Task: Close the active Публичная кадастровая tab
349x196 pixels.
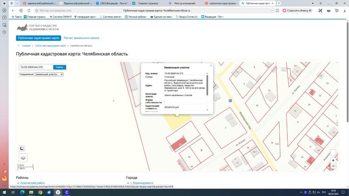Action: (272, 3)
